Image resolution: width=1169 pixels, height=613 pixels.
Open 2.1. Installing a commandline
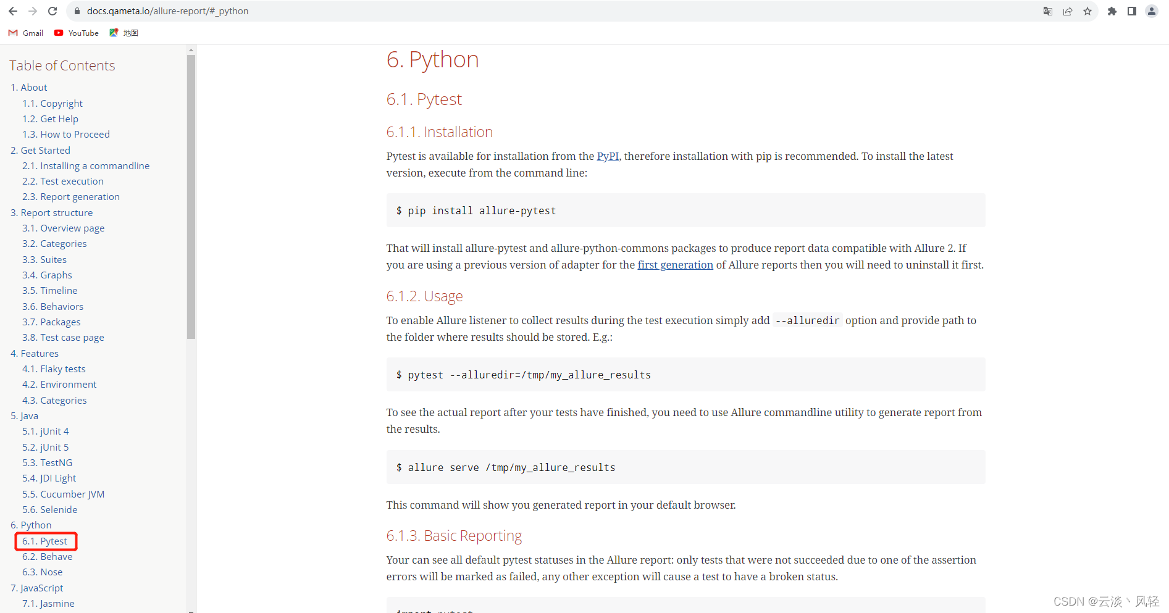point(86,166)
